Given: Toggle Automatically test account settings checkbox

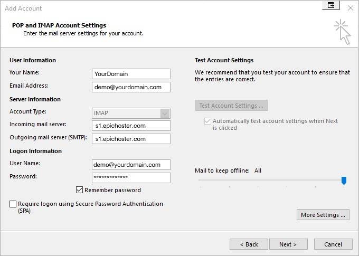Looking at the screenshot, I should [x=207, y=121].
